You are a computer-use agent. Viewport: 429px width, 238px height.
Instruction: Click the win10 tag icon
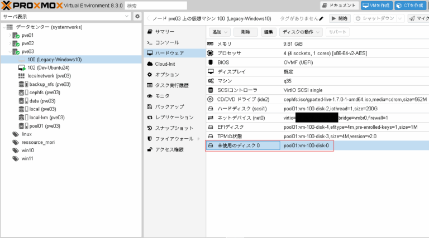16,150
